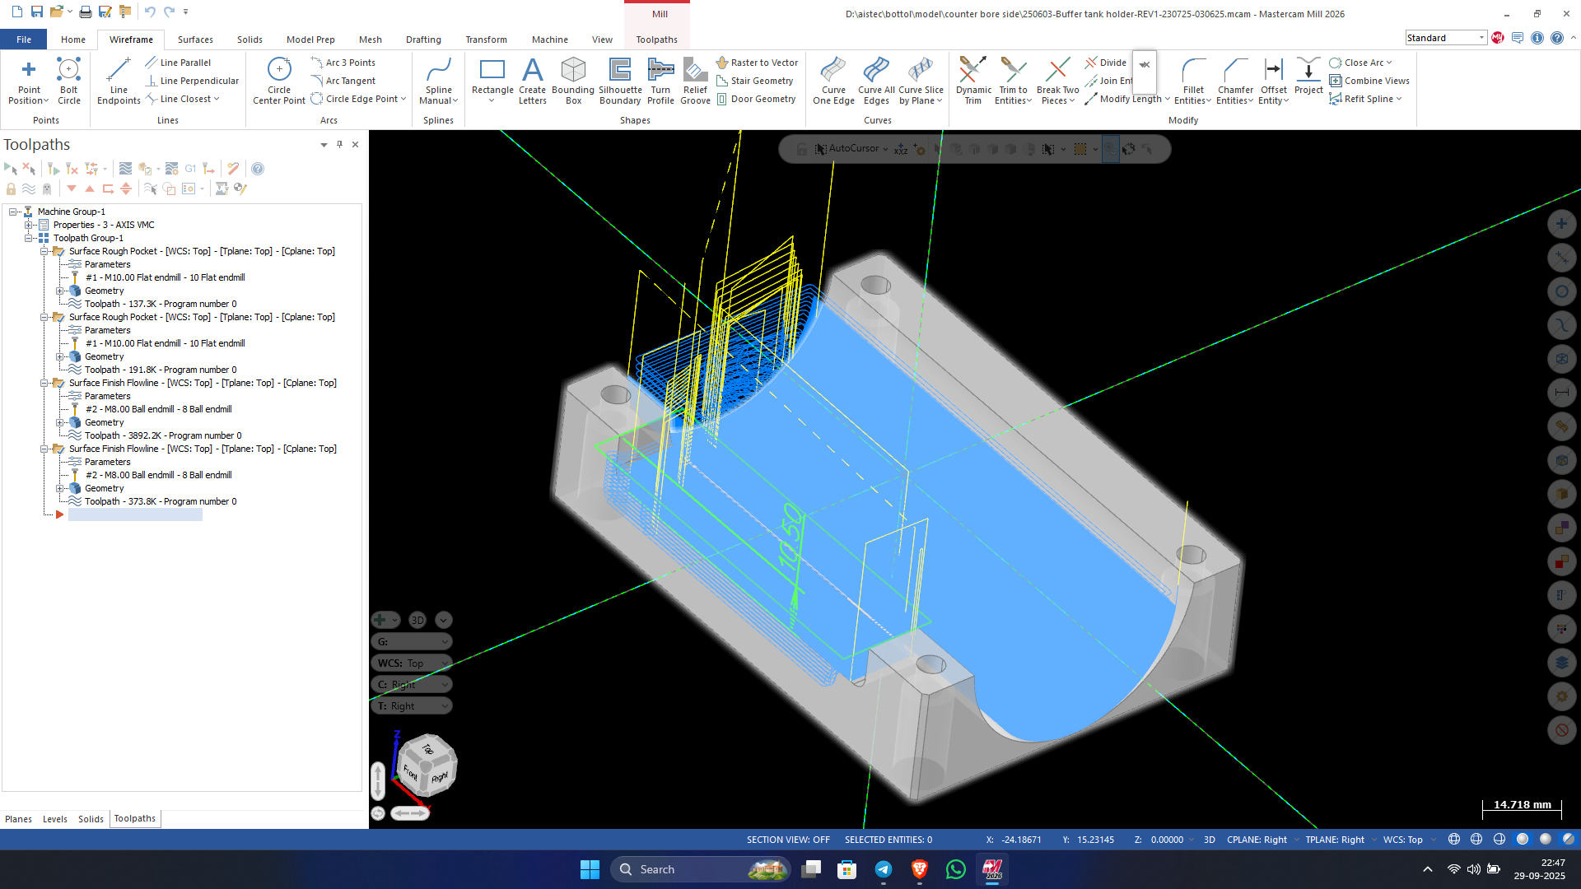Viewport: 1581px width, 889px height.
Task: Toggle 3D construction mode button
Action: pyautogui.click(x=417, y=620)
